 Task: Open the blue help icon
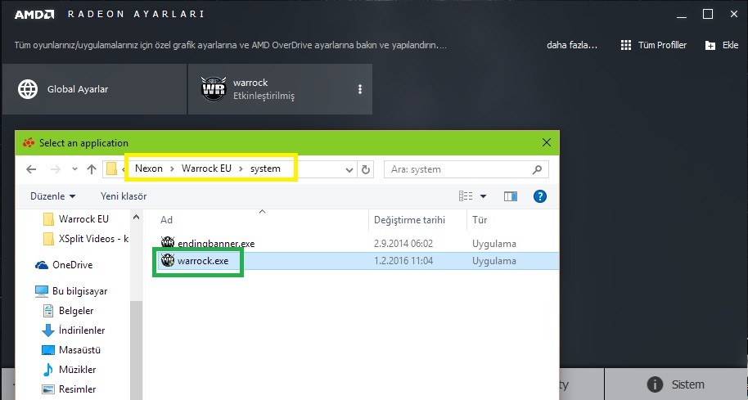[x=539, y=196]
